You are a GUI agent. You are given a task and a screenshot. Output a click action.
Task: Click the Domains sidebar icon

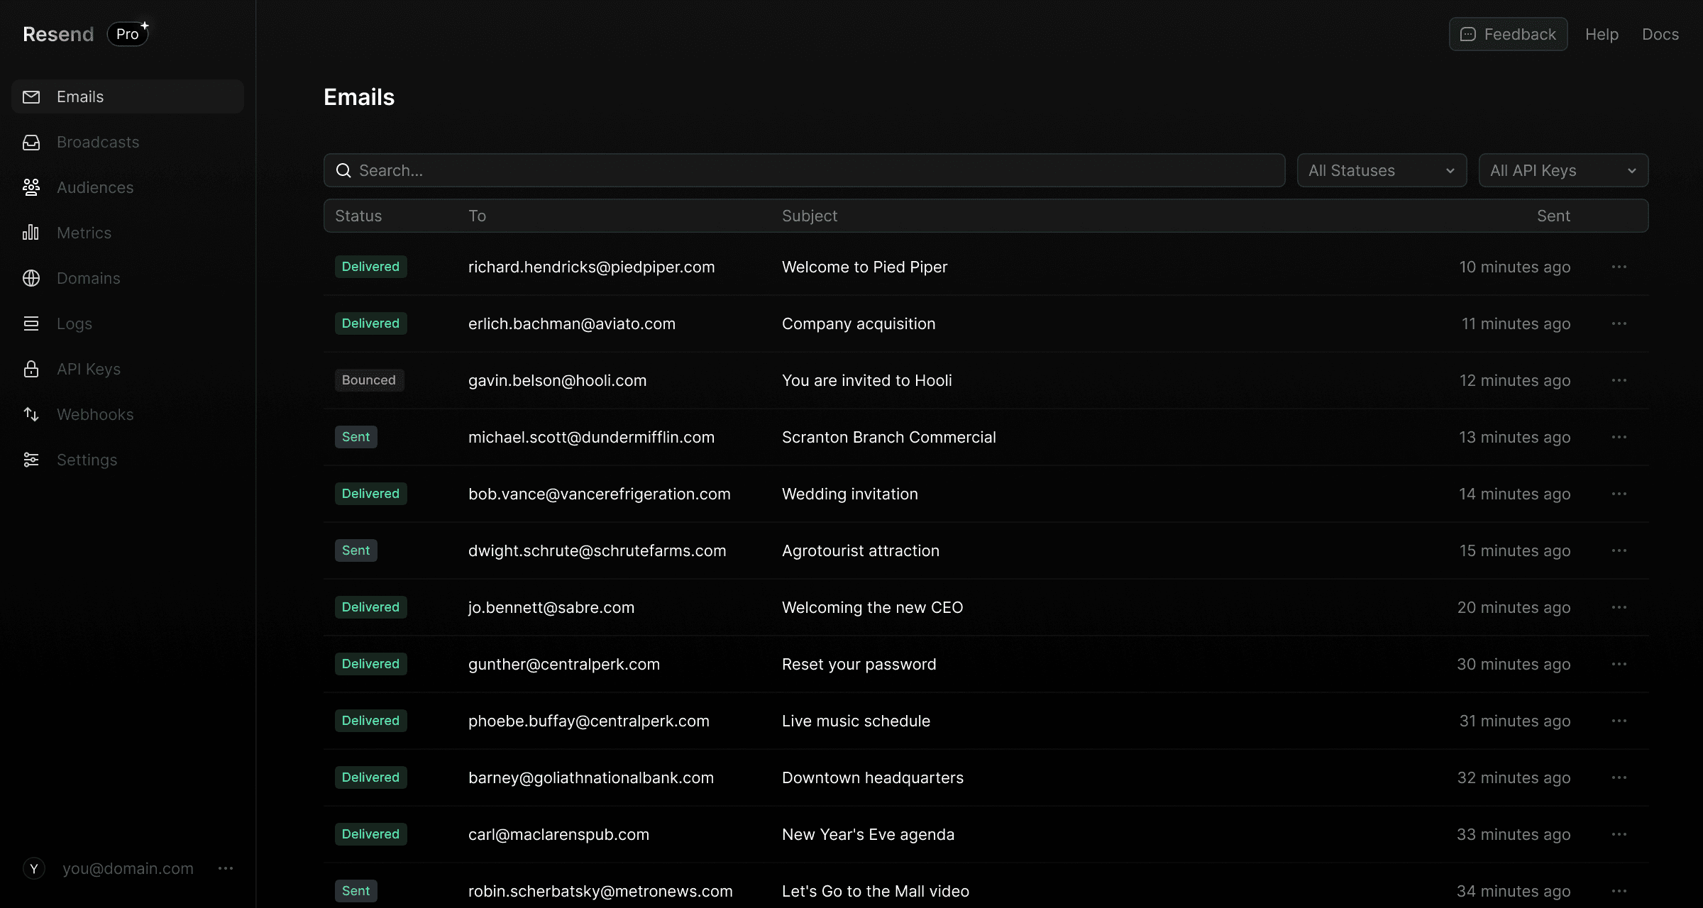33,277
